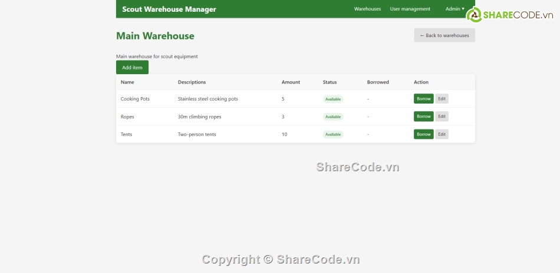The image size is (560, 273).
Task: Edit the Cooking Pots entry
Action: 442,99
